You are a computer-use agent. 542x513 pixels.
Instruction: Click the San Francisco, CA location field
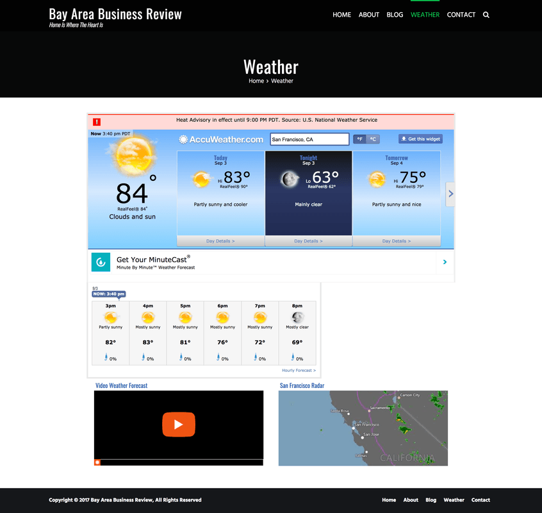click(309, 139)
